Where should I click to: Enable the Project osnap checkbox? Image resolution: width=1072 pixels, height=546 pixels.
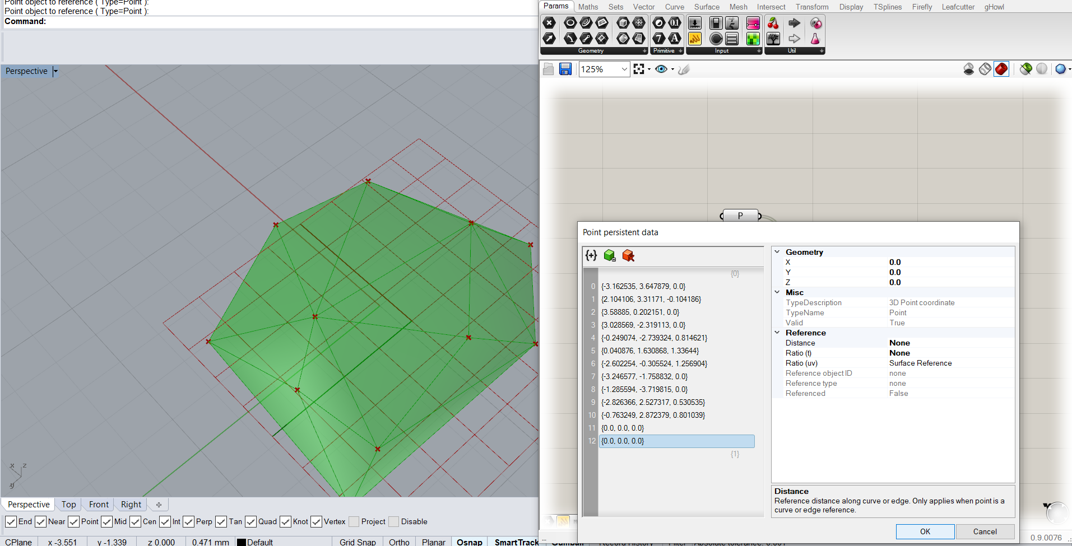[x=354, y=521]
